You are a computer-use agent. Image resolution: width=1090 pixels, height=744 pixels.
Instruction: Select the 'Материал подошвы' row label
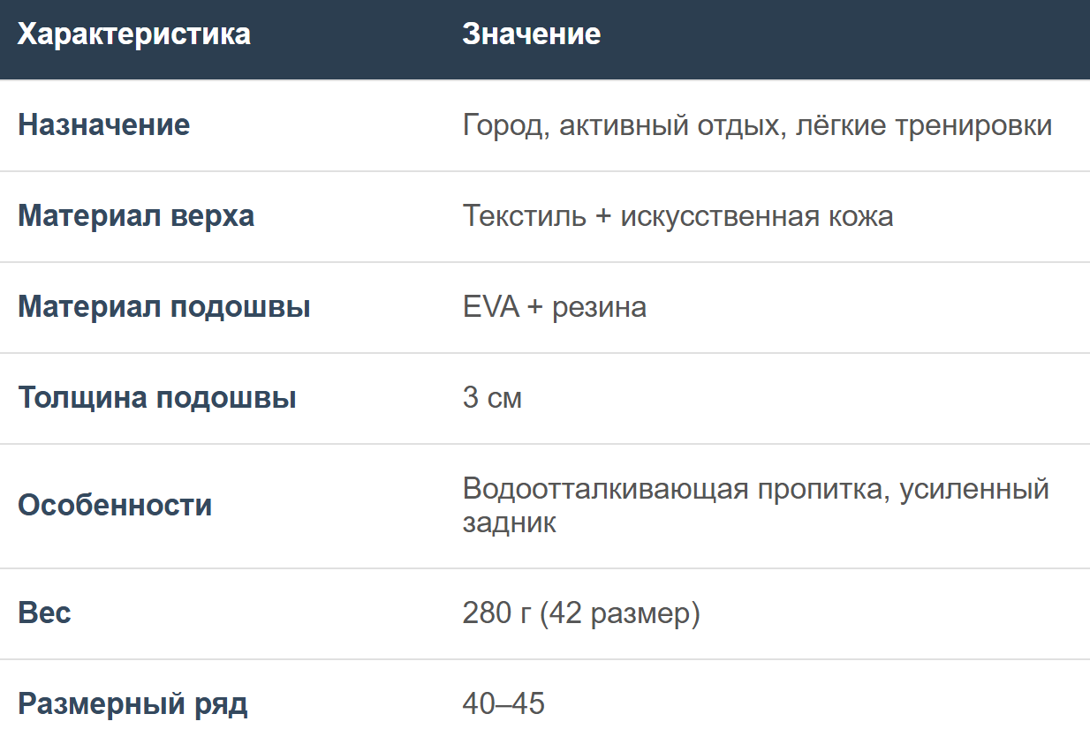click(x=164, y=307)
